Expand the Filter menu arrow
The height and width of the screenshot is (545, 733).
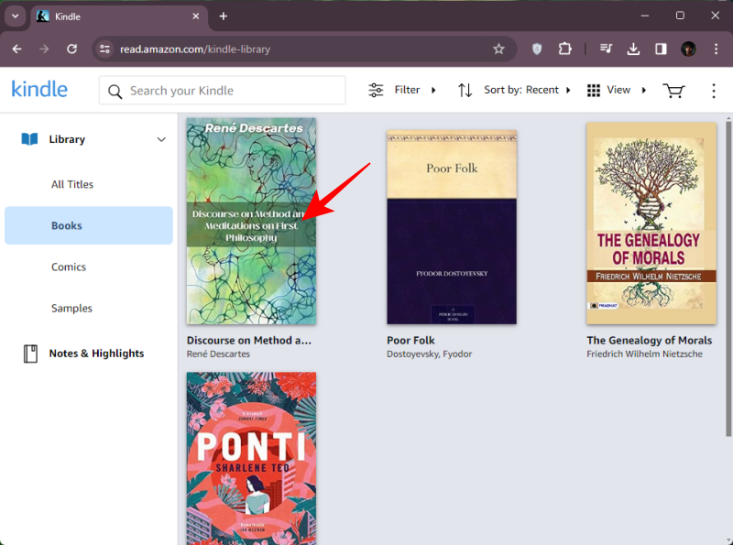click(433, 90)
